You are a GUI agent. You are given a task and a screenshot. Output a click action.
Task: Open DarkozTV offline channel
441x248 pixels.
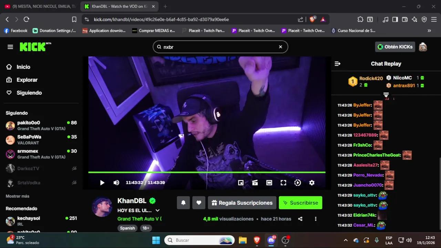[41, 168]
